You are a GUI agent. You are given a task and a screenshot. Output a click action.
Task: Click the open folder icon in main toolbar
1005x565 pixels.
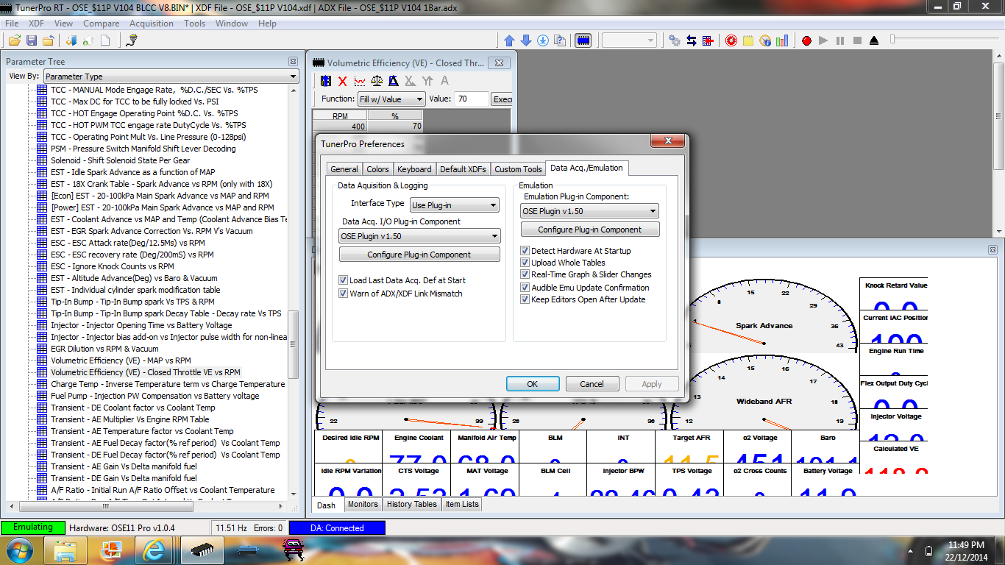click(x=14, y=40)
